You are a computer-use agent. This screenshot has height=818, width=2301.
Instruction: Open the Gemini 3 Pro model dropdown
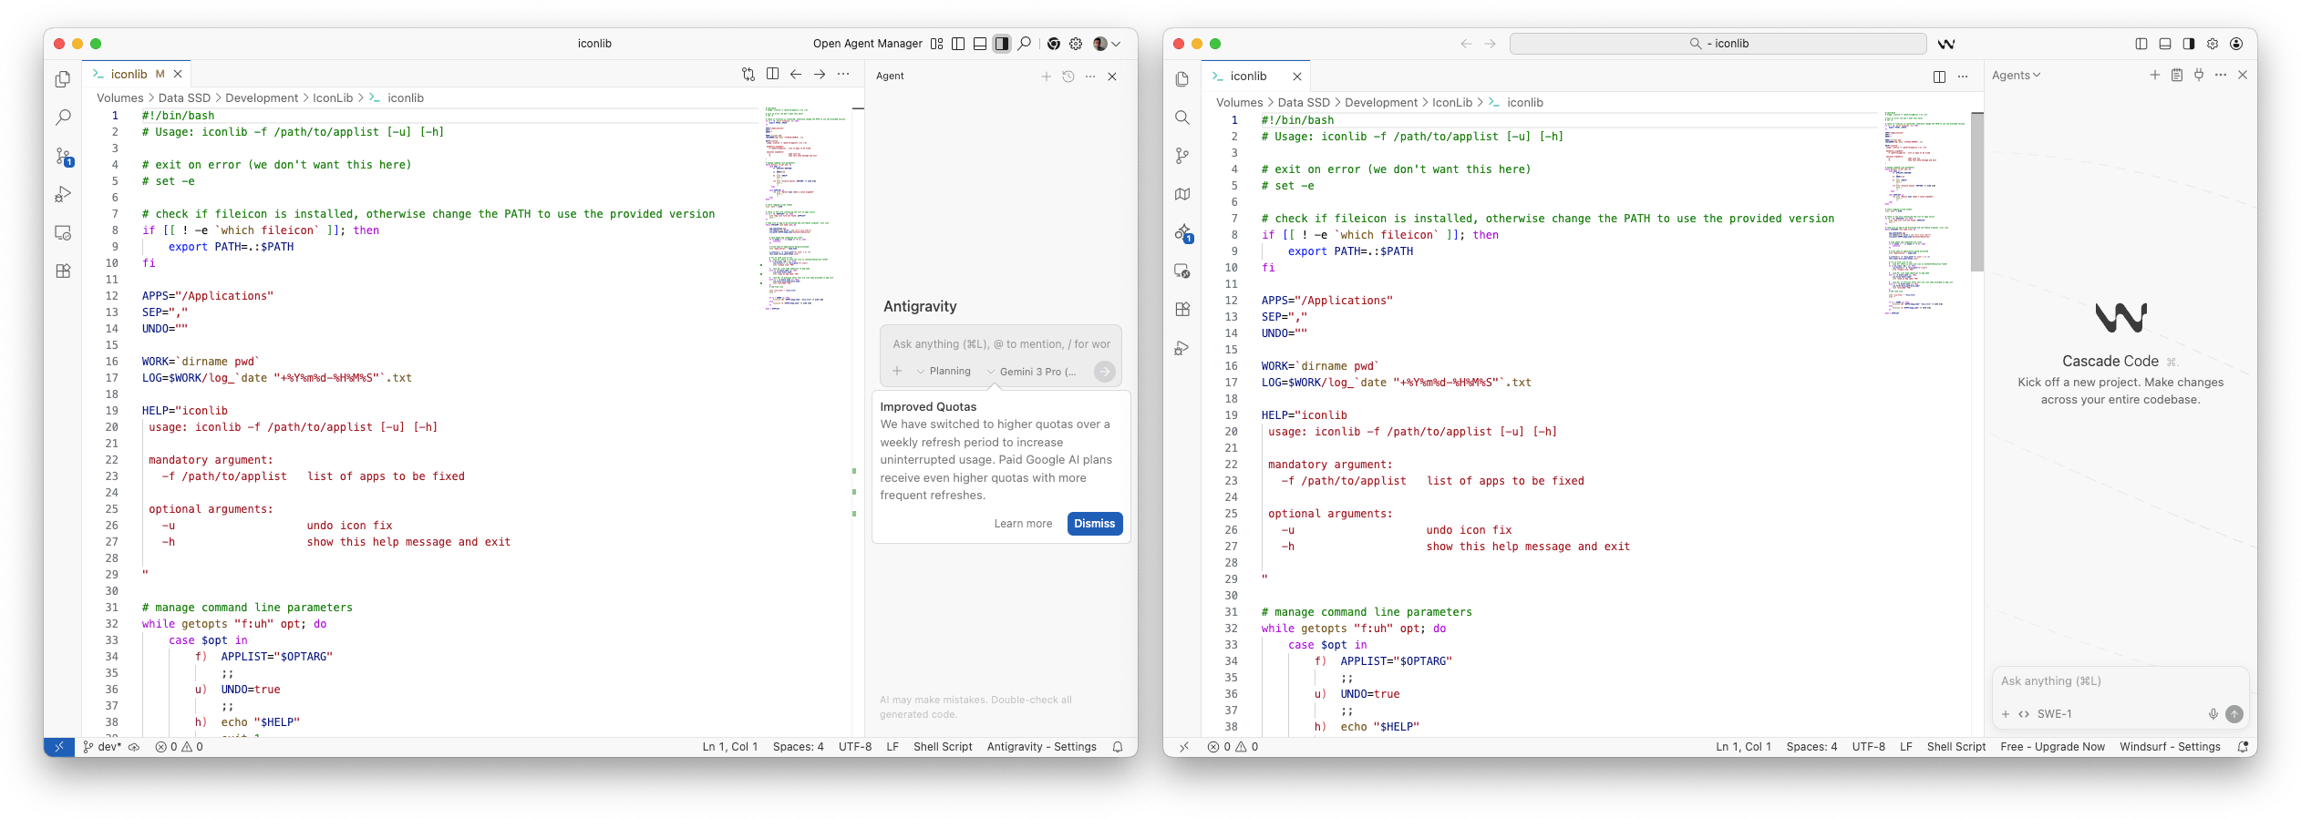click(1031, 372)
